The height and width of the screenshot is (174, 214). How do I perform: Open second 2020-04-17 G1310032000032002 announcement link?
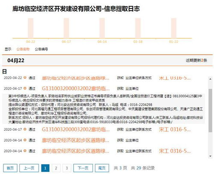tap(76, 130)
